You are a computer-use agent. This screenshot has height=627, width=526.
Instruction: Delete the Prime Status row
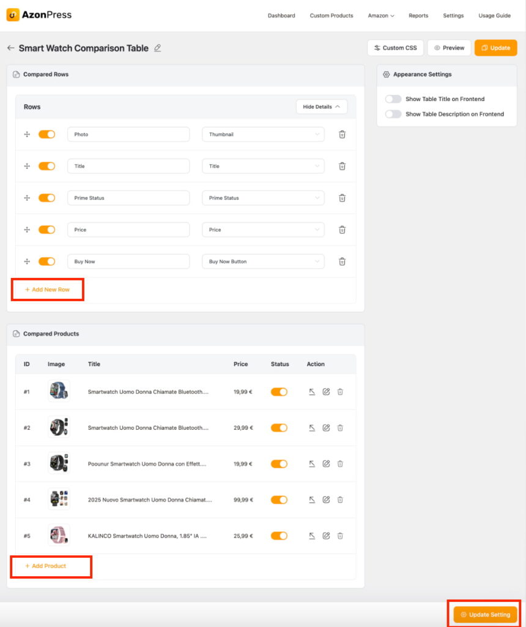(x=342, y=198)
